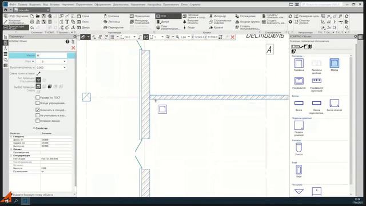Screen dimensions: 366x206
Task: Insert the Унитаз (toilet) object
Action: point(299,149)
